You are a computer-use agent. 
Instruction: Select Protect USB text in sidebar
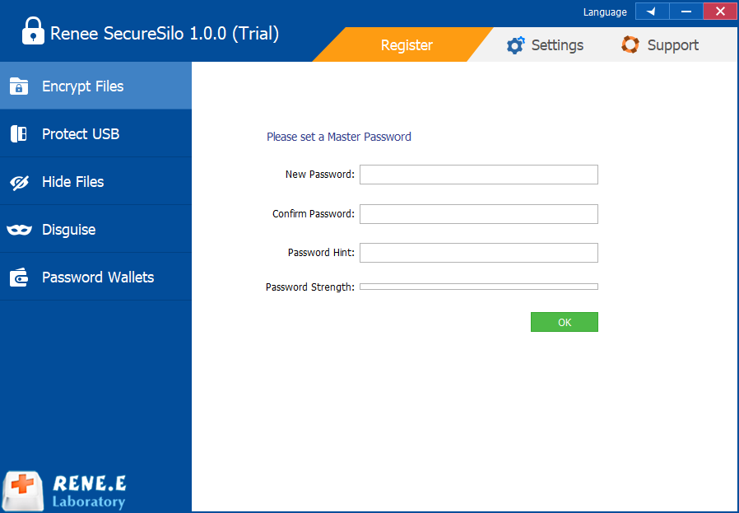coord(81,134)
